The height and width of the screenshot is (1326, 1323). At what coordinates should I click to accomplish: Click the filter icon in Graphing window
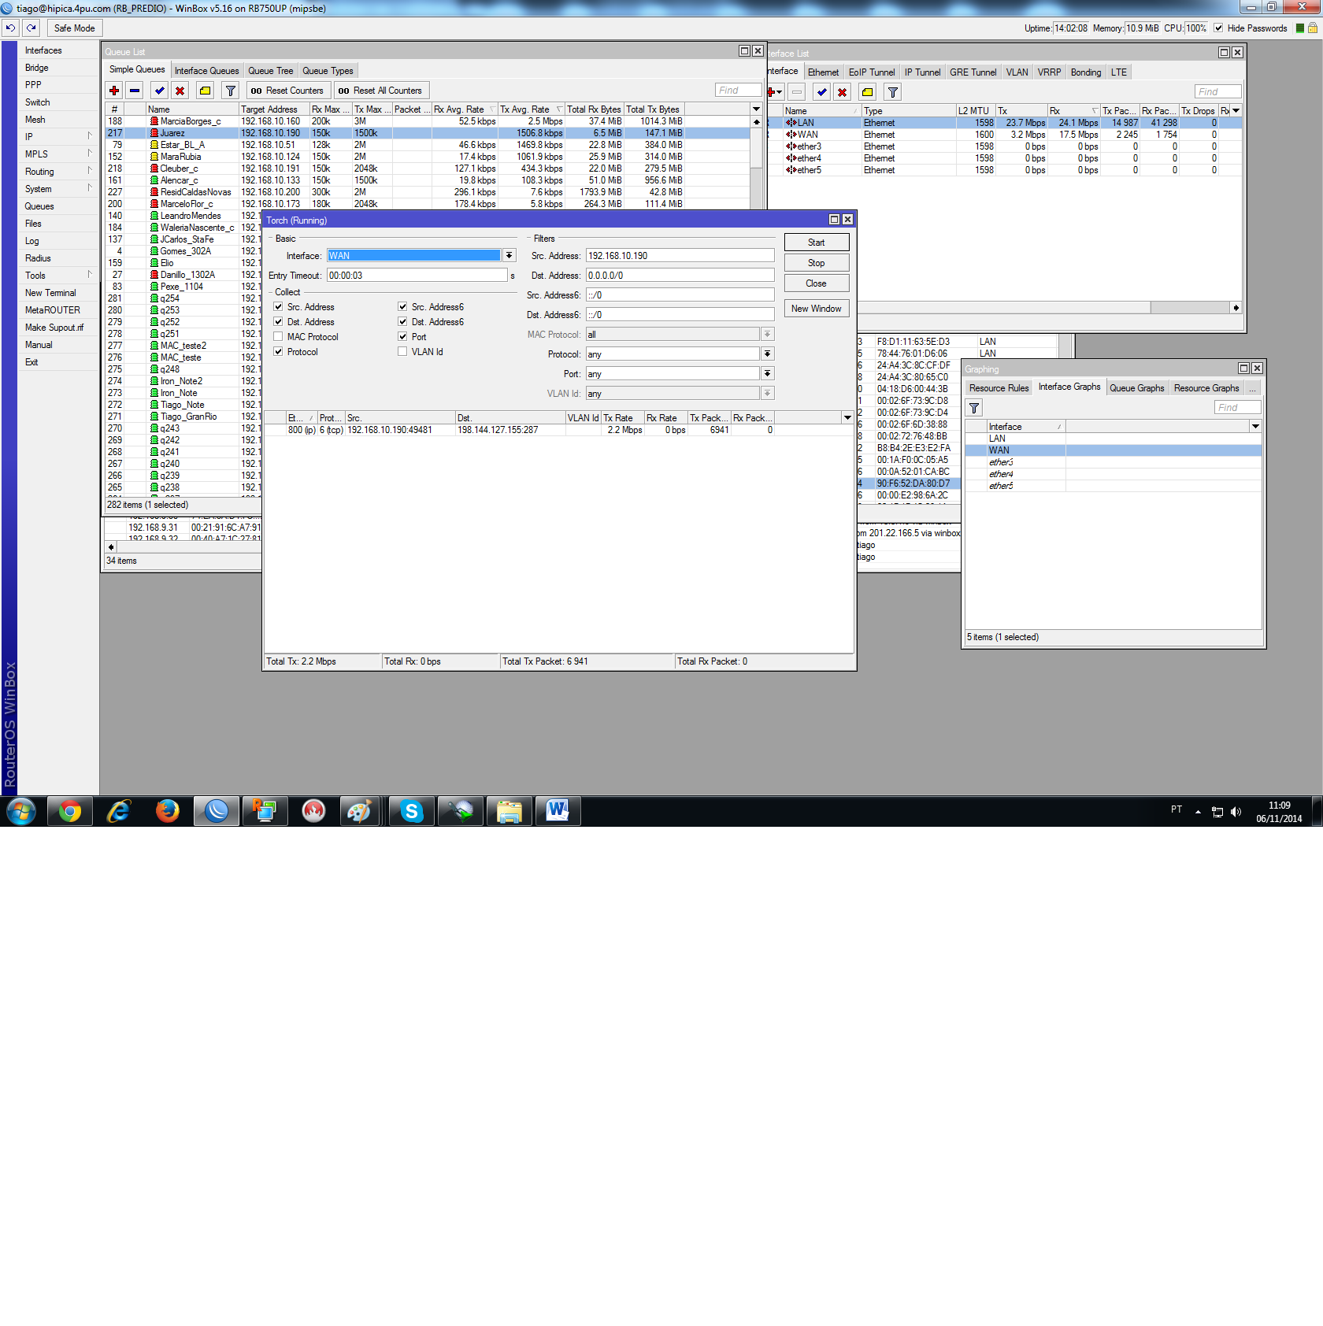(974, 408)
